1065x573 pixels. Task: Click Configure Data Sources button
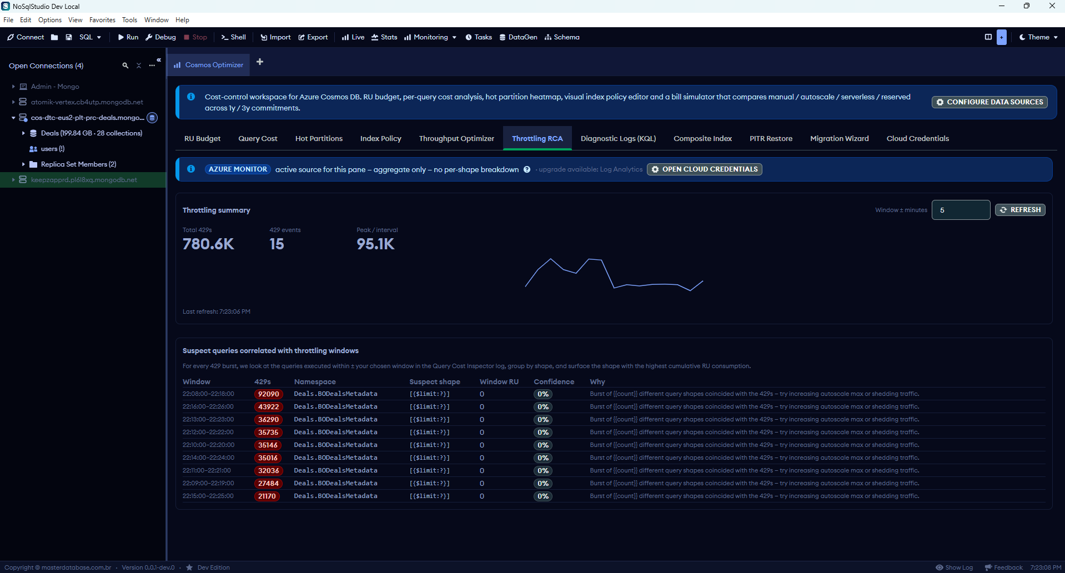pyautogui.click(x=989, y=102)
